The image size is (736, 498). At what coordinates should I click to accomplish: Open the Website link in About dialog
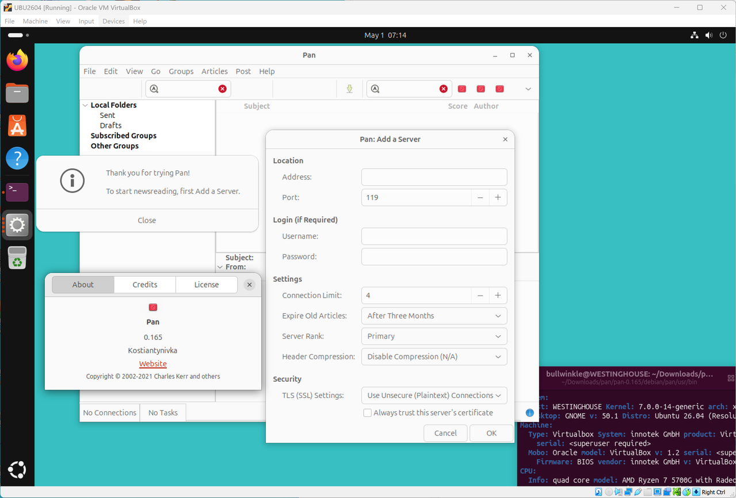(x=153, y=364)
